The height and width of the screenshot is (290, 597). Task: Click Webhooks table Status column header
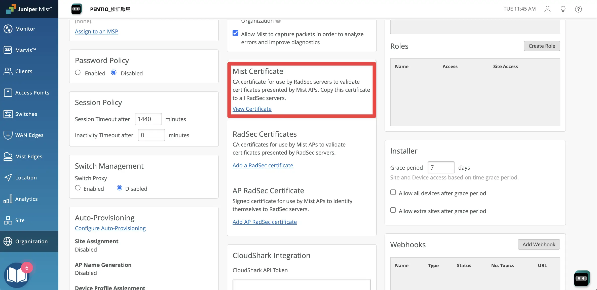464,265
